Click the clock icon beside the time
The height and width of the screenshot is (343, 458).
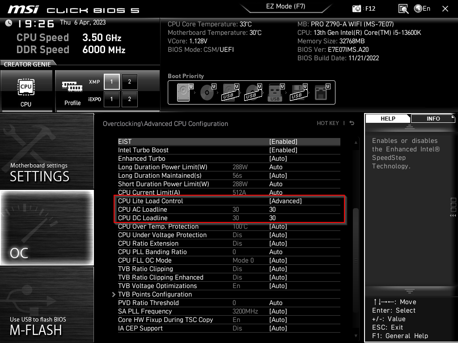pos(8,23)
